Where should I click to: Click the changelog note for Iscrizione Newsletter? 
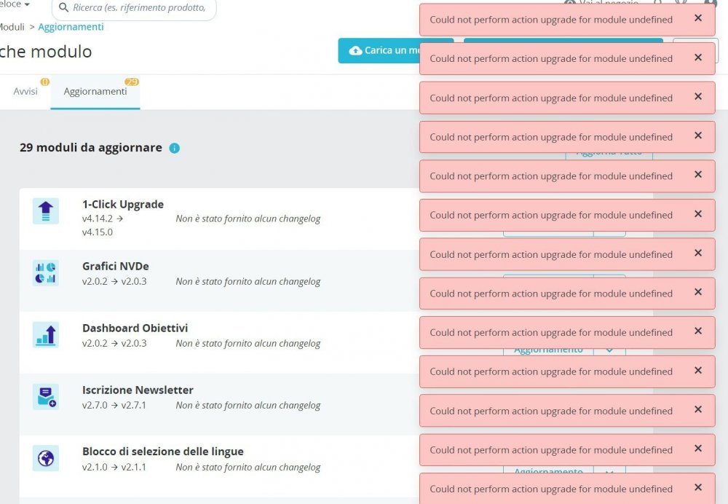click(248, 405)
